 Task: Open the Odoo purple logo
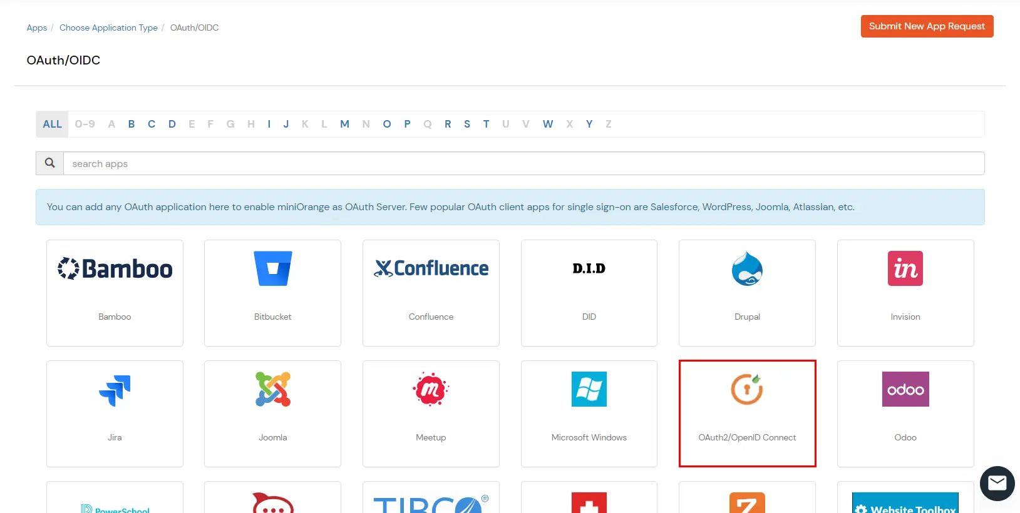(x=905, y=389)
